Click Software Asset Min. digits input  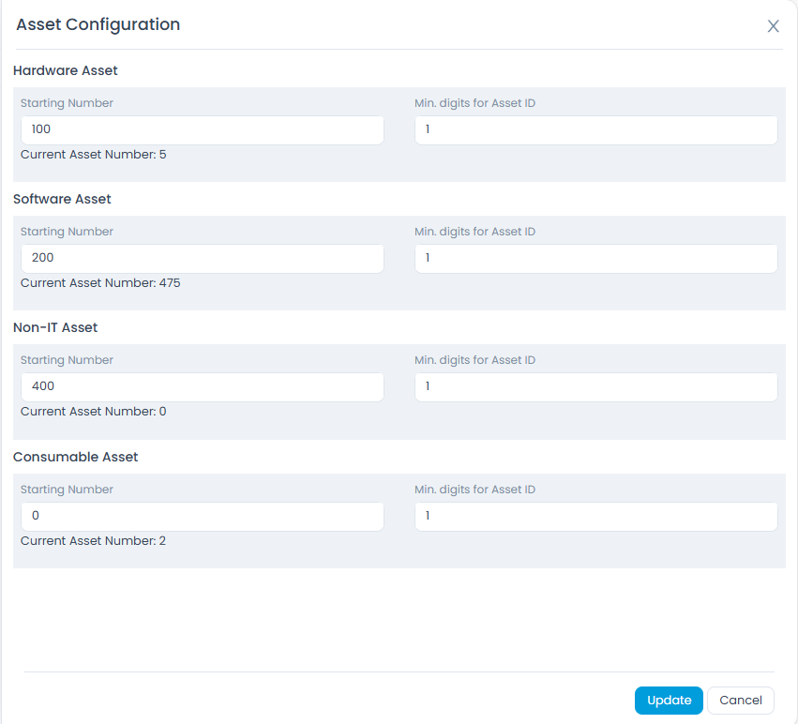pyautogui.click(x=595, y=259)
